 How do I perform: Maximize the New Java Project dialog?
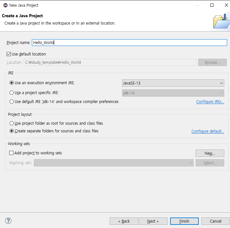tap(212, 5)
